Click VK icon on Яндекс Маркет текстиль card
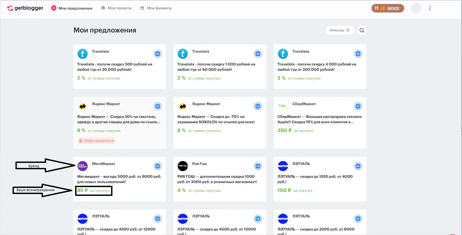Image resolution: width=462 pixels, height=235 pixels. coord(158,106)
